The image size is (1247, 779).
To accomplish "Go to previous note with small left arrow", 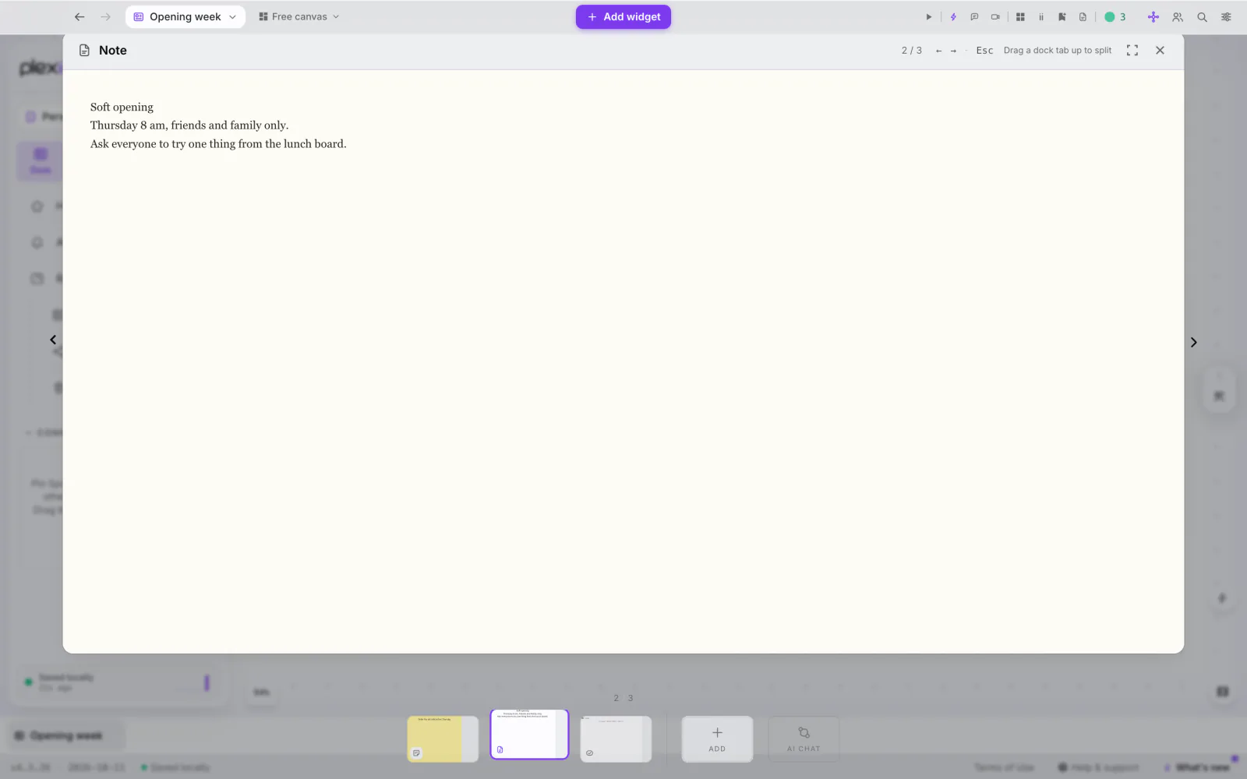I will click(x=938, y=51).
